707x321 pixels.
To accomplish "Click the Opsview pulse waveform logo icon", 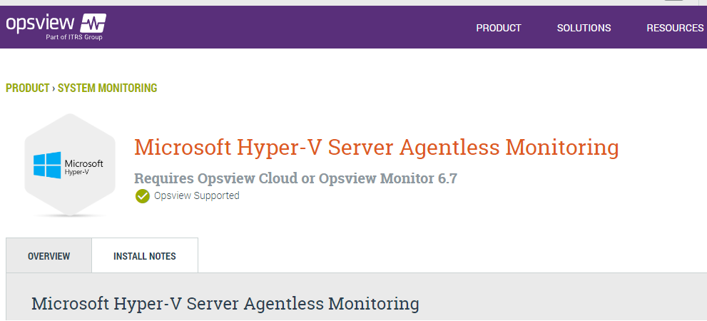I will coord(93,23).
